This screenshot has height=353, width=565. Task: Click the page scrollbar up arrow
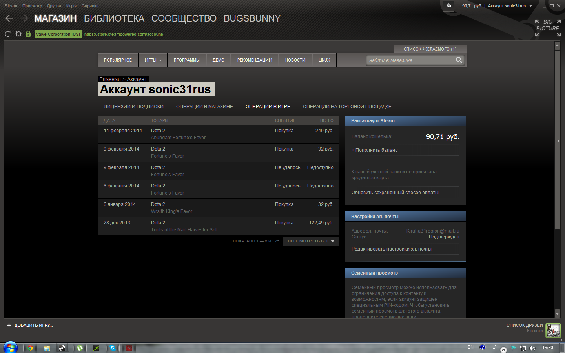click(x=557, y=46)
